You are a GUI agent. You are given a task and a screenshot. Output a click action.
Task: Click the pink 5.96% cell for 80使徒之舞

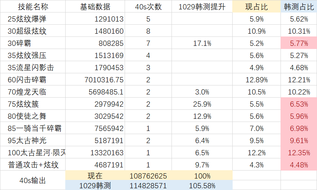click(299, 116)
